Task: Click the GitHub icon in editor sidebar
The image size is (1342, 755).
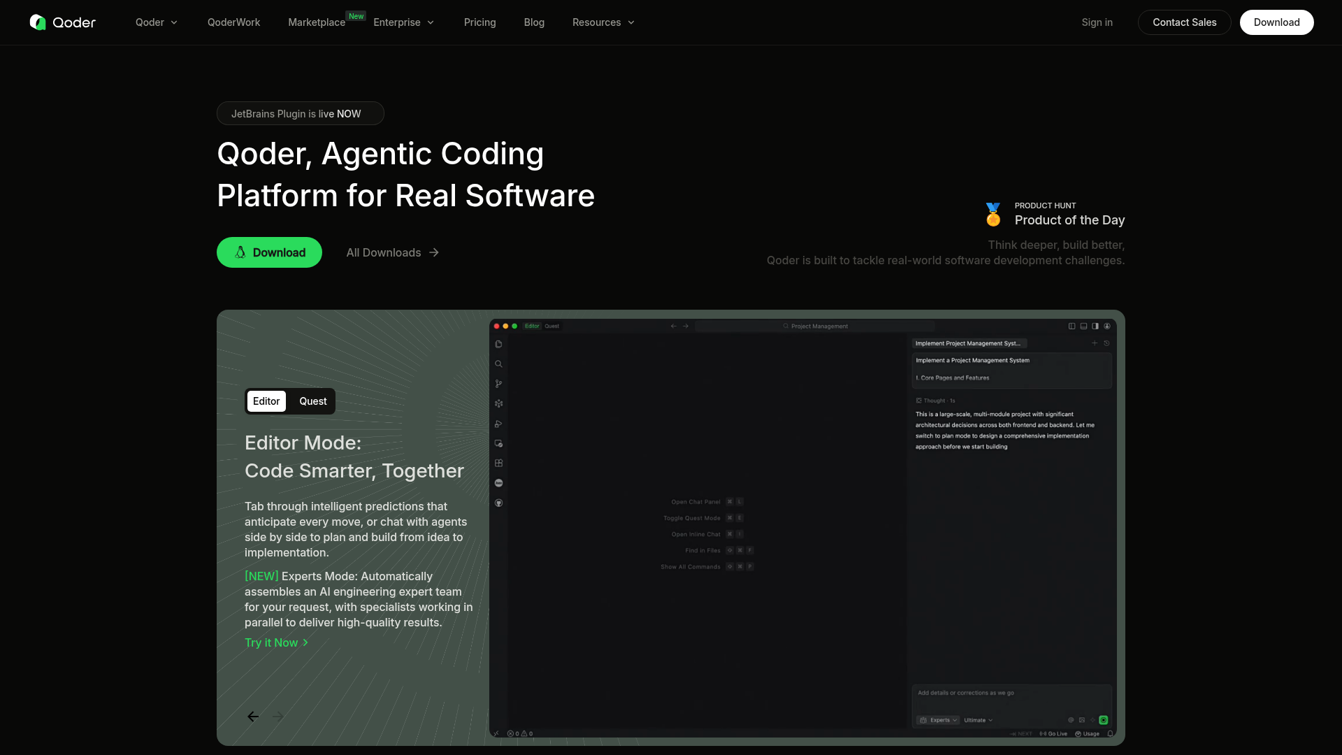Action: [498, 503]
